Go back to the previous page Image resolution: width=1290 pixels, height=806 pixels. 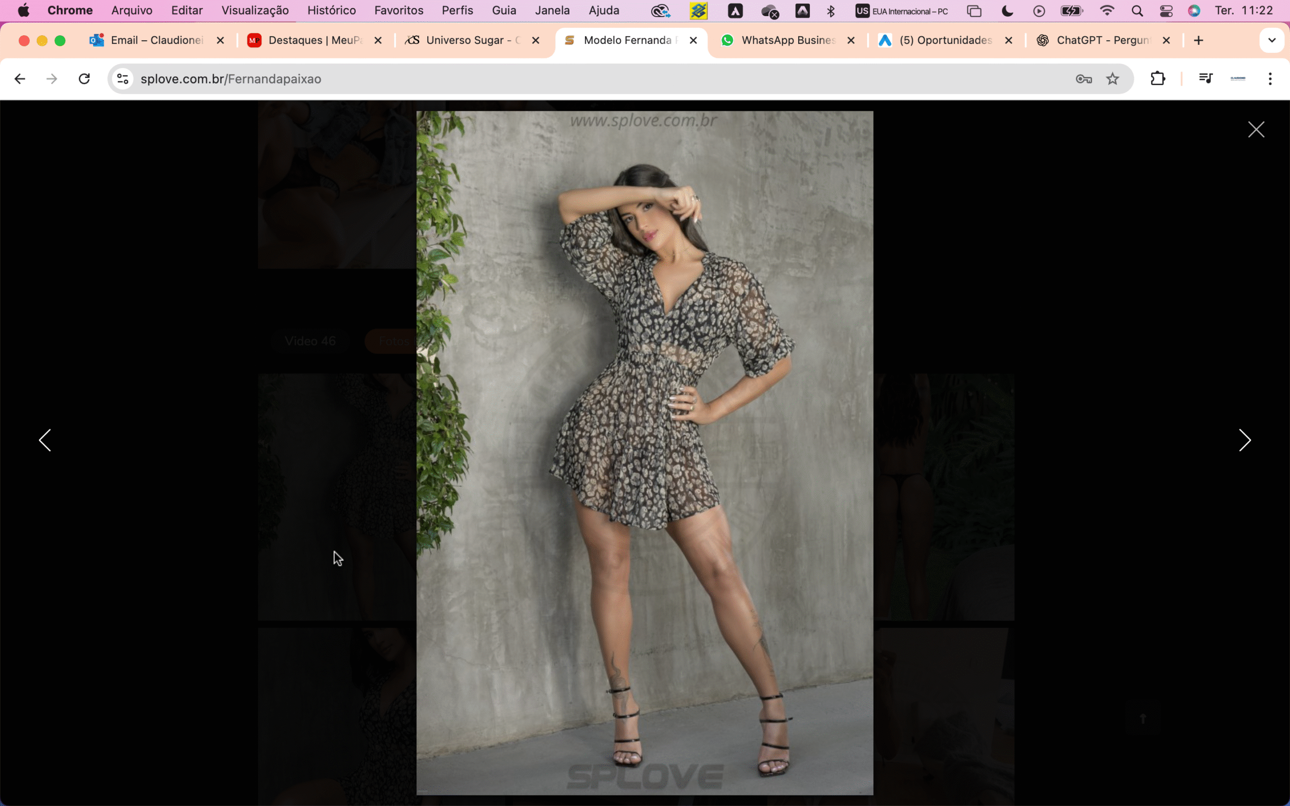20,79
